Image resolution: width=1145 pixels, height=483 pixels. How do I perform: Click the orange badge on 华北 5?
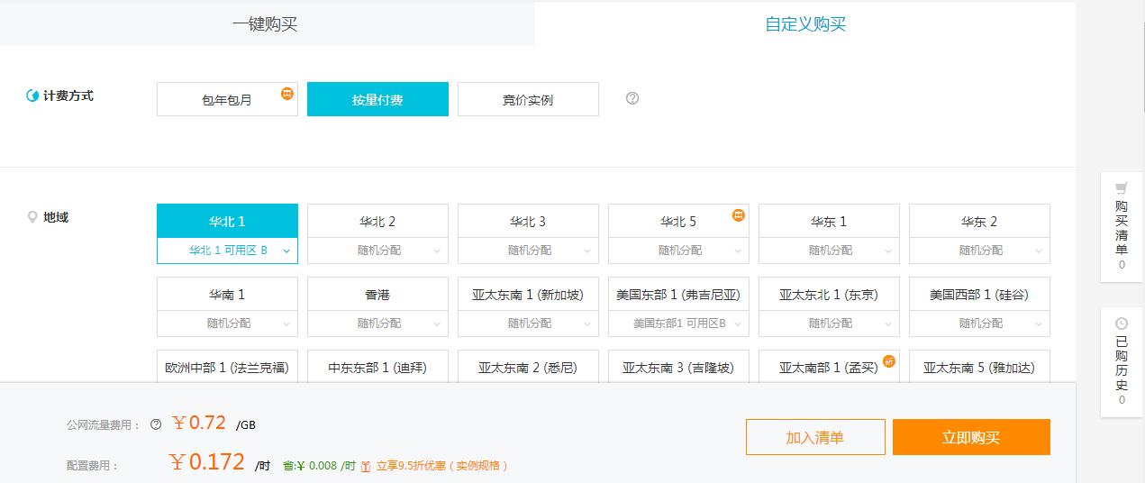(739, 215)
